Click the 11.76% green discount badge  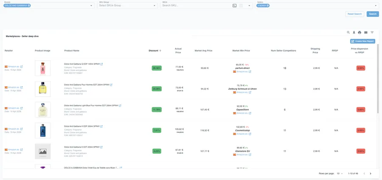(x=157, y=110)
